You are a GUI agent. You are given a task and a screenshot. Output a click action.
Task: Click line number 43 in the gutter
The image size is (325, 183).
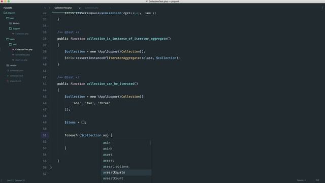tap(45, 84)
